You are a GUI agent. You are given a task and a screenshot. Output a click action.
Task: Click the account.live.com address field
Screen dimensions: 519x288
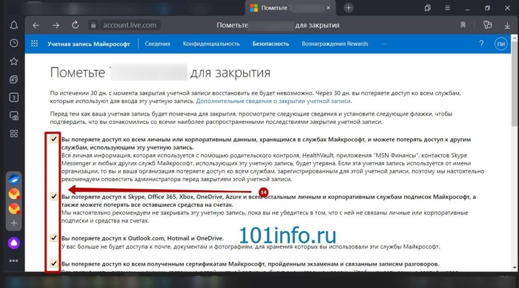coord(130,25)
